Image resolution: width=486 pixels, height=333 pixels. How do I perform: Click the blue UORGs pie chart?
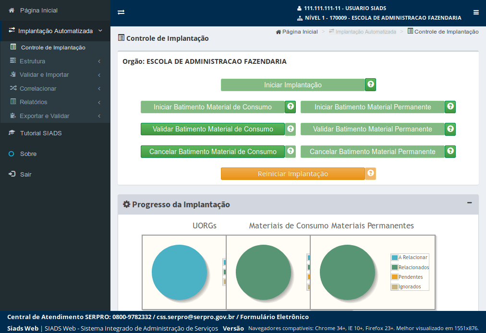(x=179, y=272)
